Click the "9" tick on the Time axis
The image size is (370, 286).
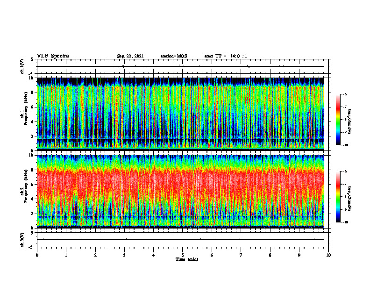(299, 255)
